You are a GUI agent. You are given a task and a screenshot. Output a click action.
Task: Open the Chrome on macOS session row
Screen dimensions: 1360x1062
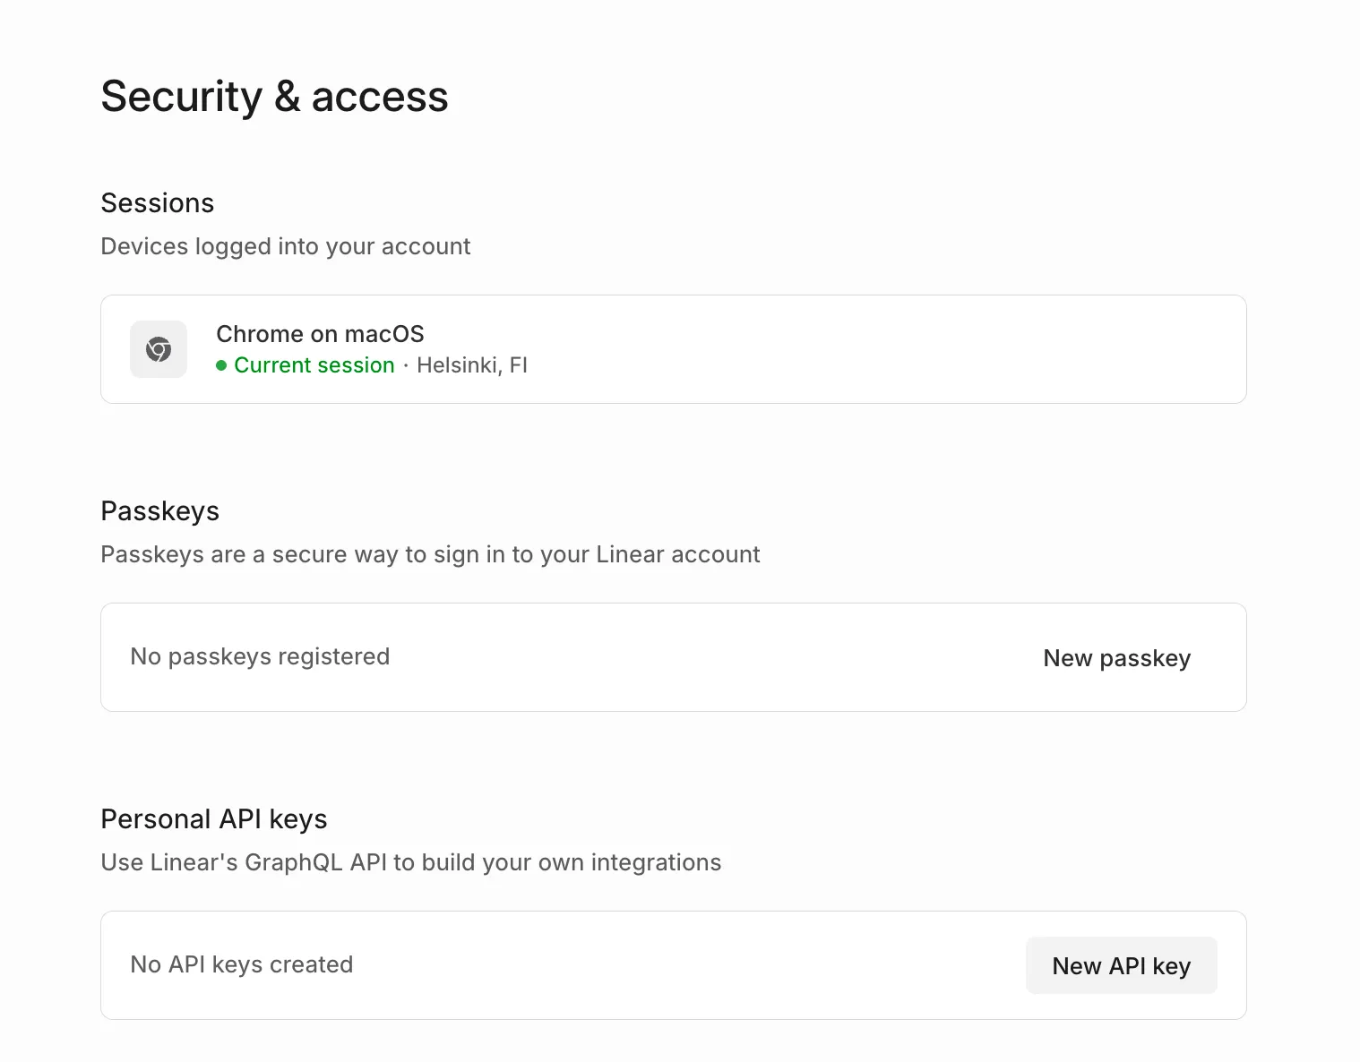coord(674,349)
